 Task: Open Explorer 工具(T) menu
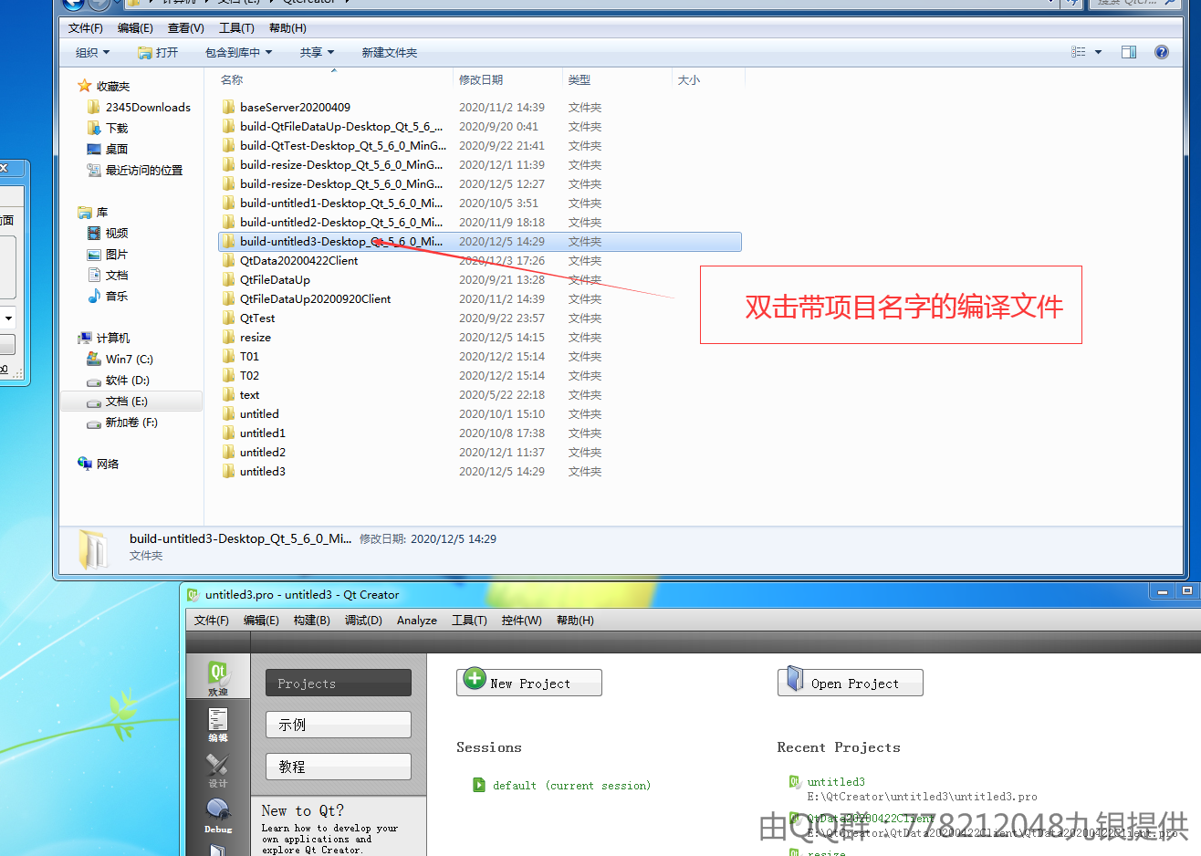click(236, 28)
